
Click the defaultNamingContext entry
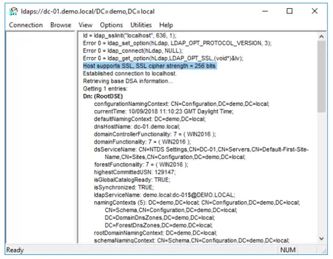coord(149,119)
